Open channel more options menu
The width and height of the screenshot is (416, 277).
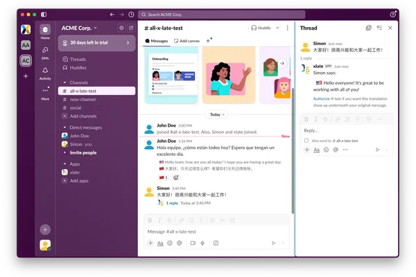tap(287, 28)
